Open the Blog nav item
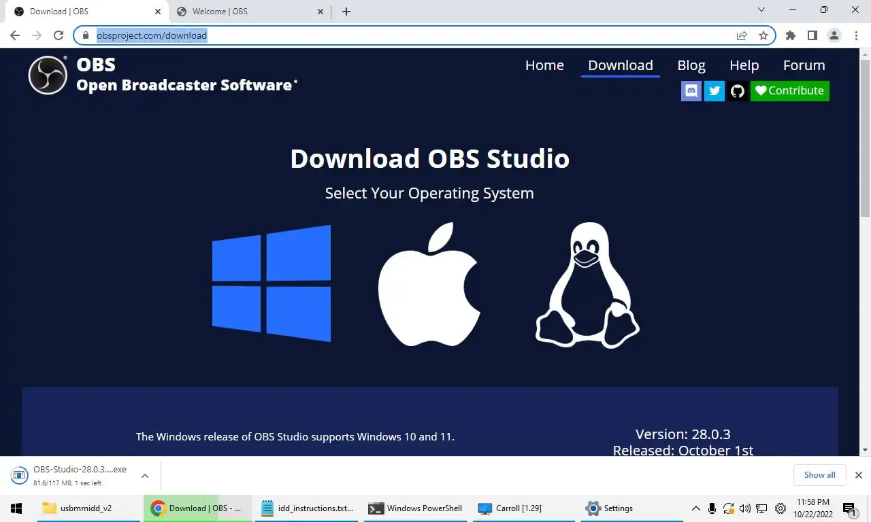 (x=691, y=65)
